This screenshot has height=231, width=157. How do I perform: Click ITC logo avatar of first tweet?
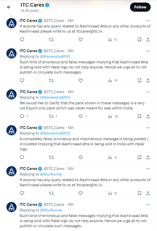coord(11,23)
